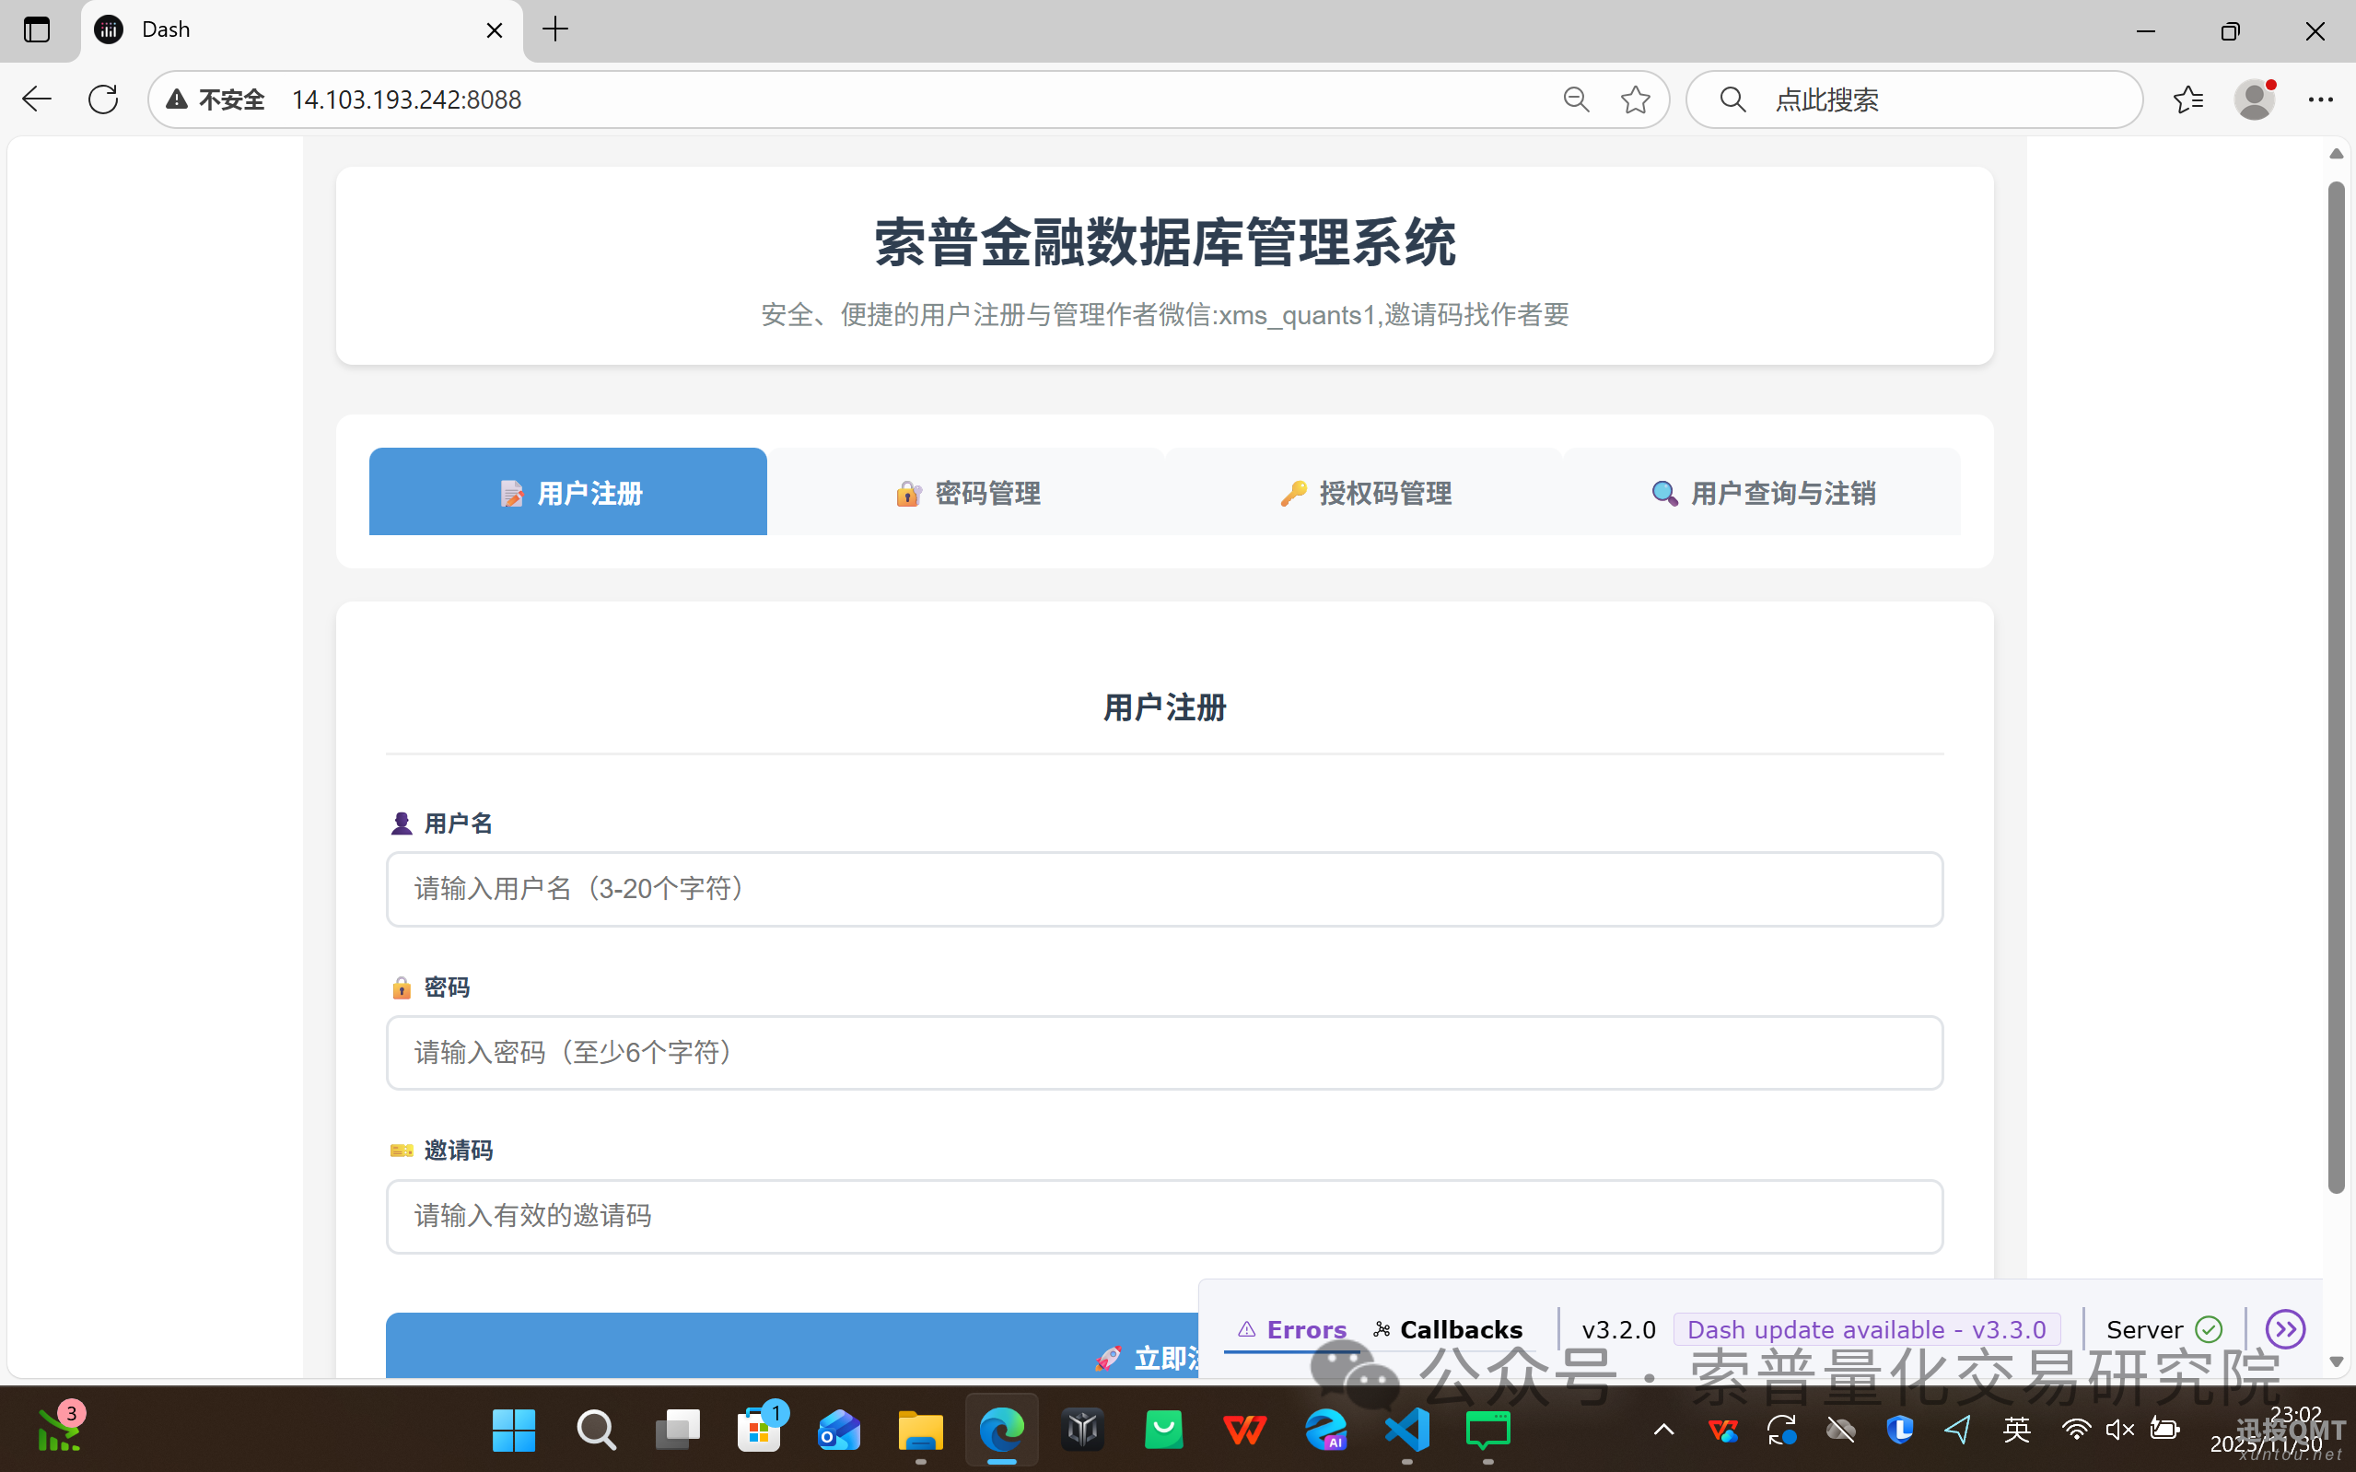Screen dimensions: 2356x1472
Task: Open browser settings three-dot menu
Action: pyautogui.click(x=2320, y=99)
